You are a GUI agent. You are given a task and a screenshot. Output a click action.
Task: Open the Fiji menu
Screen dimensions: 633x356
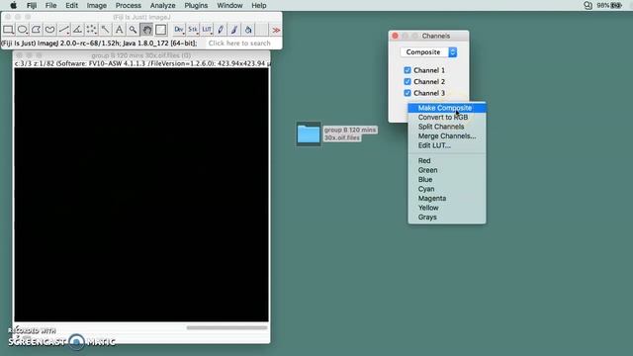(x=32, y=6)
